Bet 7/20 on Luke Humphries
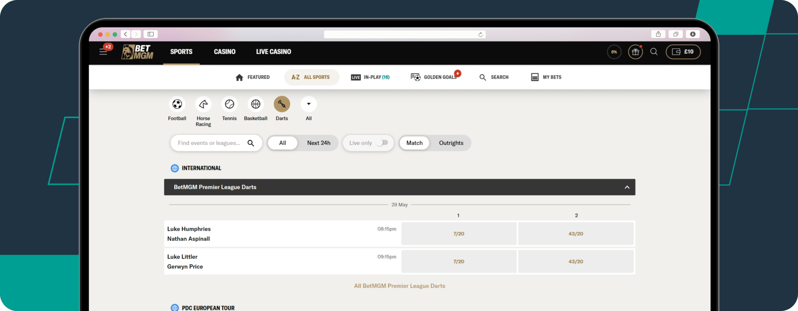798x311 pixels. pyautogui.click(x=459, y=233)
